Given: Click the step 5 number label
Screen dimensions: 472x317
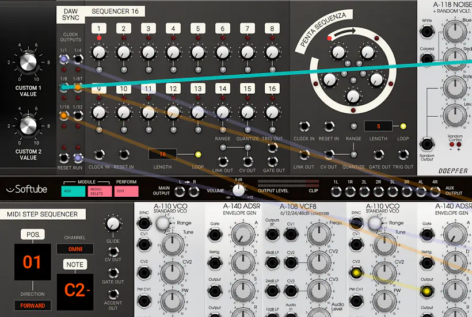Looking at the screenshot, I should point(198,29).
